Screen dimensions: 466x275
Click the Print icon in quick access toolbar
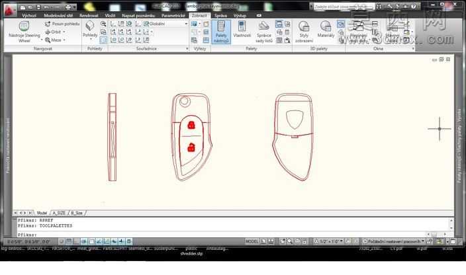68,7
